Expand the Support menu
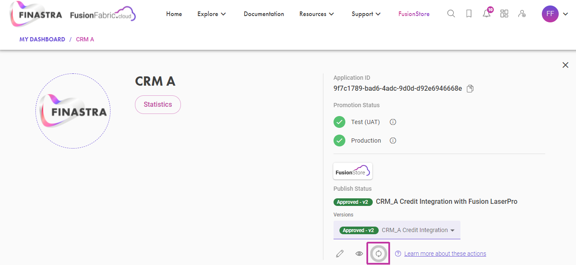 click(366, 14)
